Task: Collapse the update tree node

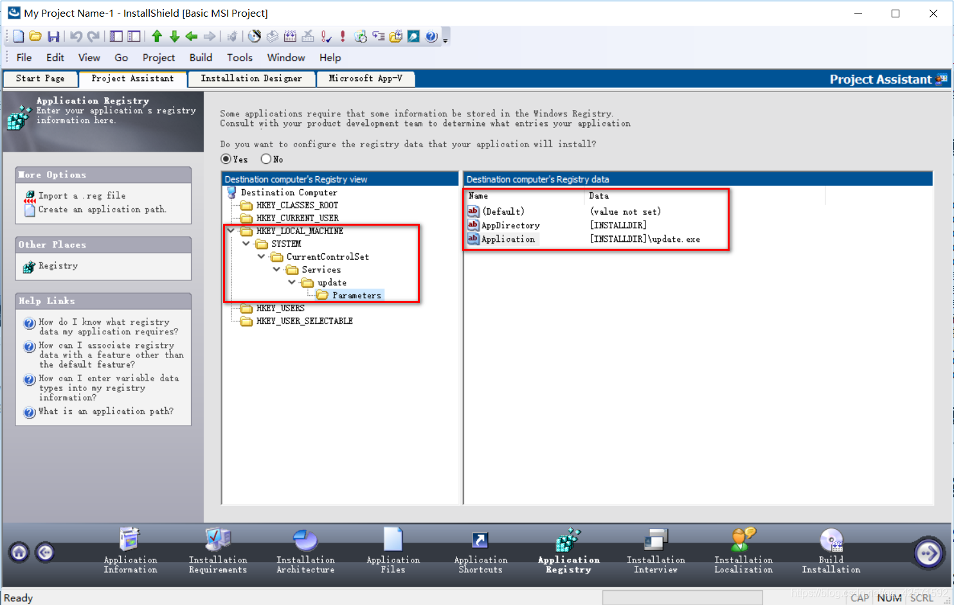Action: point(292,282)
